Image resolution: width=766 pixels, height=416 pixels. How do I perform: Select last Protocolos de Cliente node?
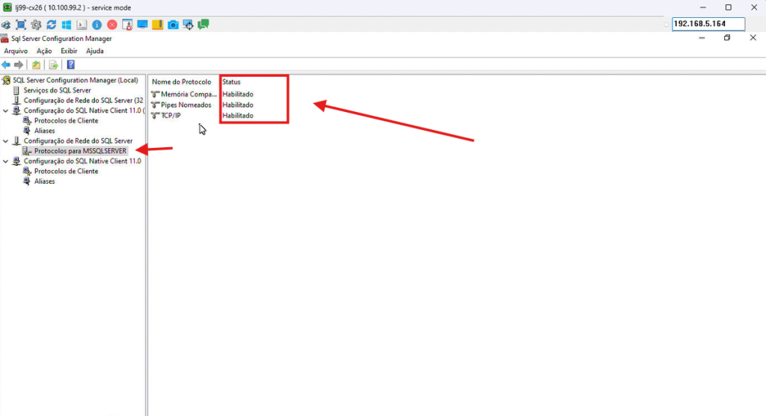coord(66,171)
